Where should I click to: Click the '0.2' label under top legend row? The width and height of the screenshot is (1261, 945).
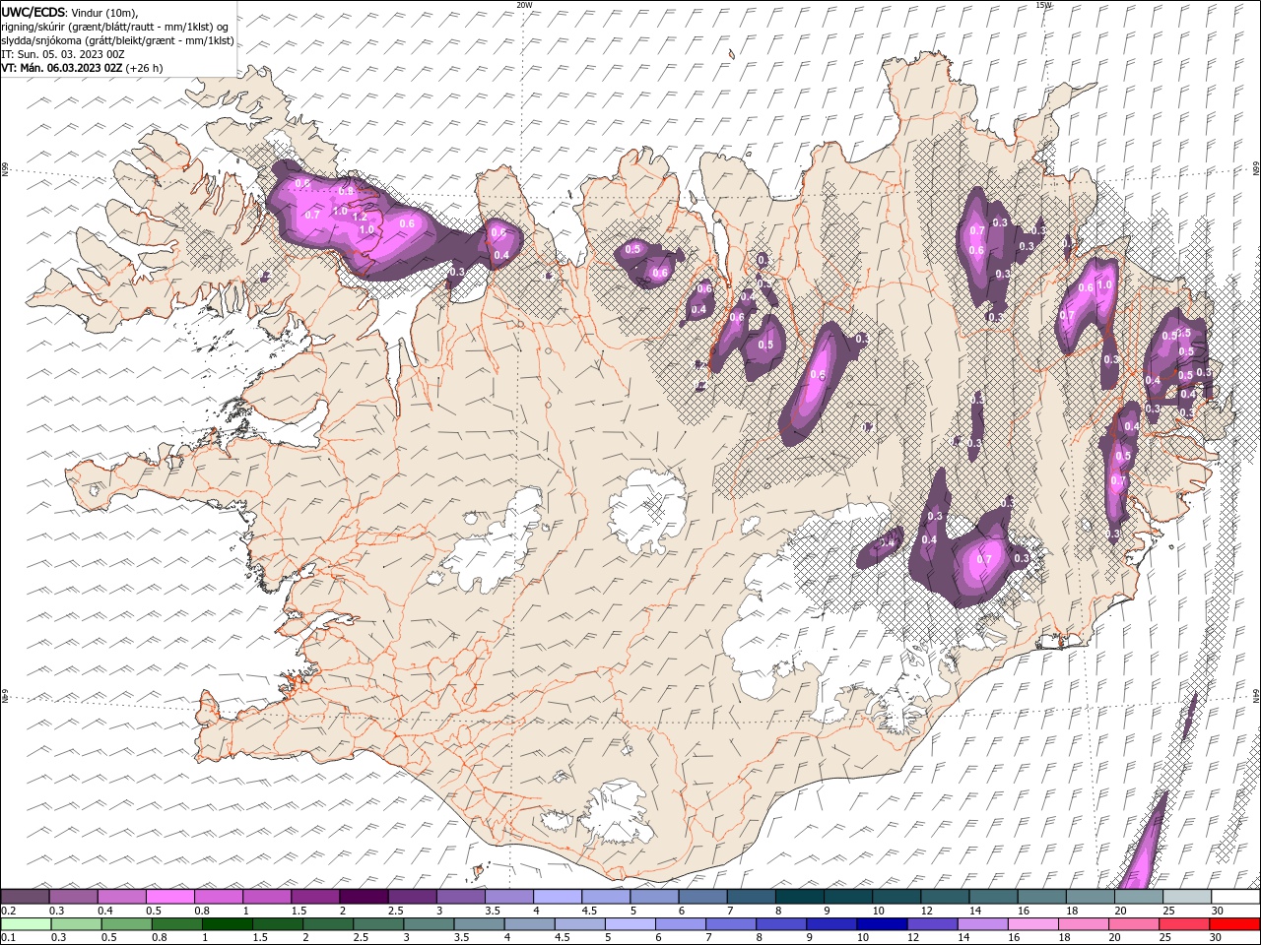pos(8,911)
